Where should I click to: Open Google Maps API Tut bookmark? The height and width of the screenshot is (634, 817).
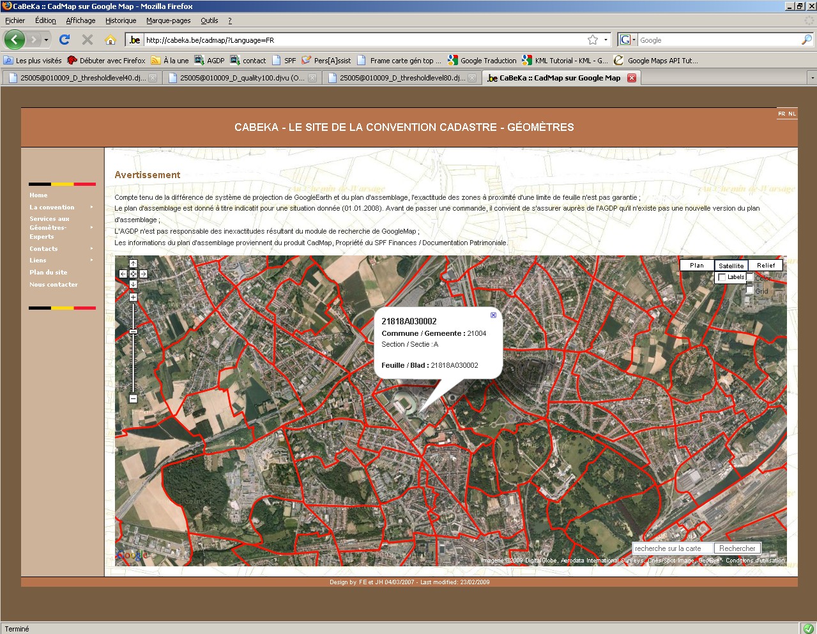[656, 61]
